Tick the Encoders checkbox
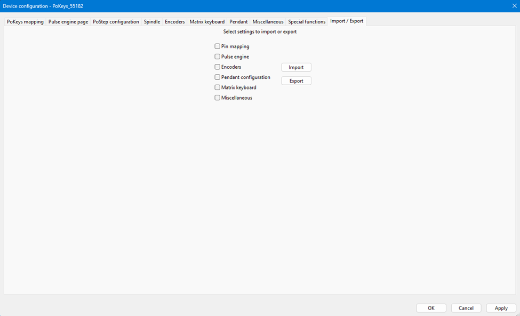Image resolution: width=520 pixels, height=316 pixels. (x=218, y=67)
